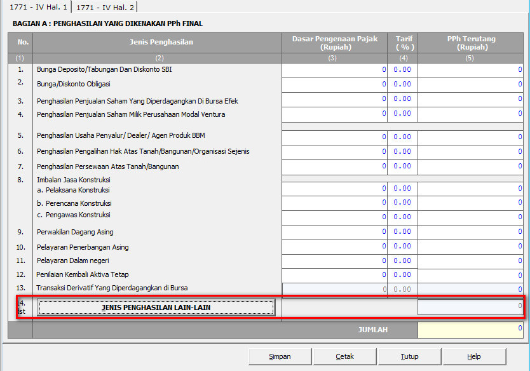Click PPh Terutang field for Bunga/Diskonto Obligasi

coord(470,85)
